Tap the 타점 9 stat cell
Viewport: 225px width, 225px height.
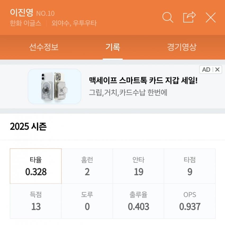190,166
